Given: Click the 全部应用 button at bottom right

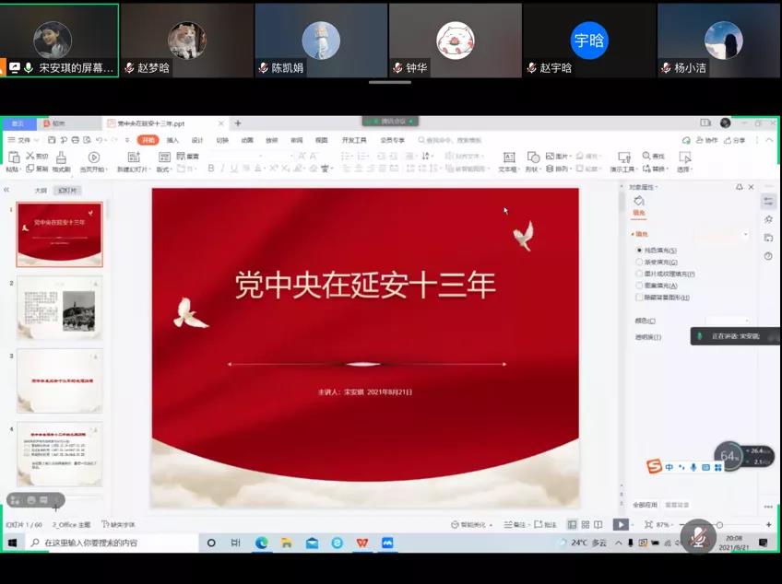Looking at the screenshot, I should pos(647,506).
